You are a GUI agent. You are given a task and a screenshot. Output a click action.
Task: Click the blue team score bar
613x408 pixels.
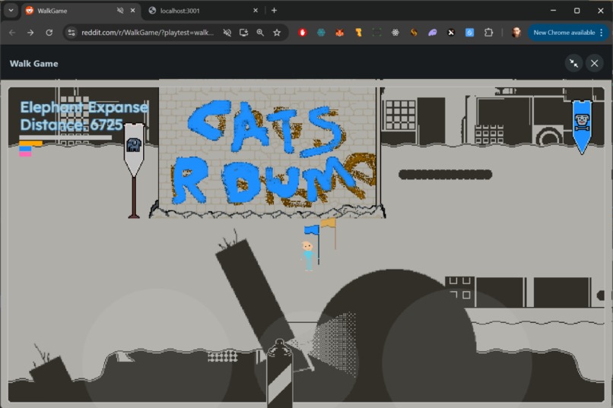[25, 149]
